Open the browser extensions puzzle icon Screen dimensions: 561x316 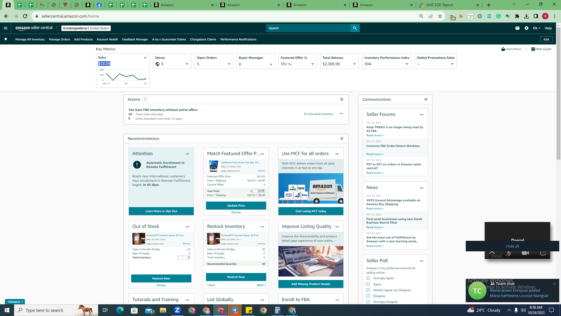click(x=517, y=16)
